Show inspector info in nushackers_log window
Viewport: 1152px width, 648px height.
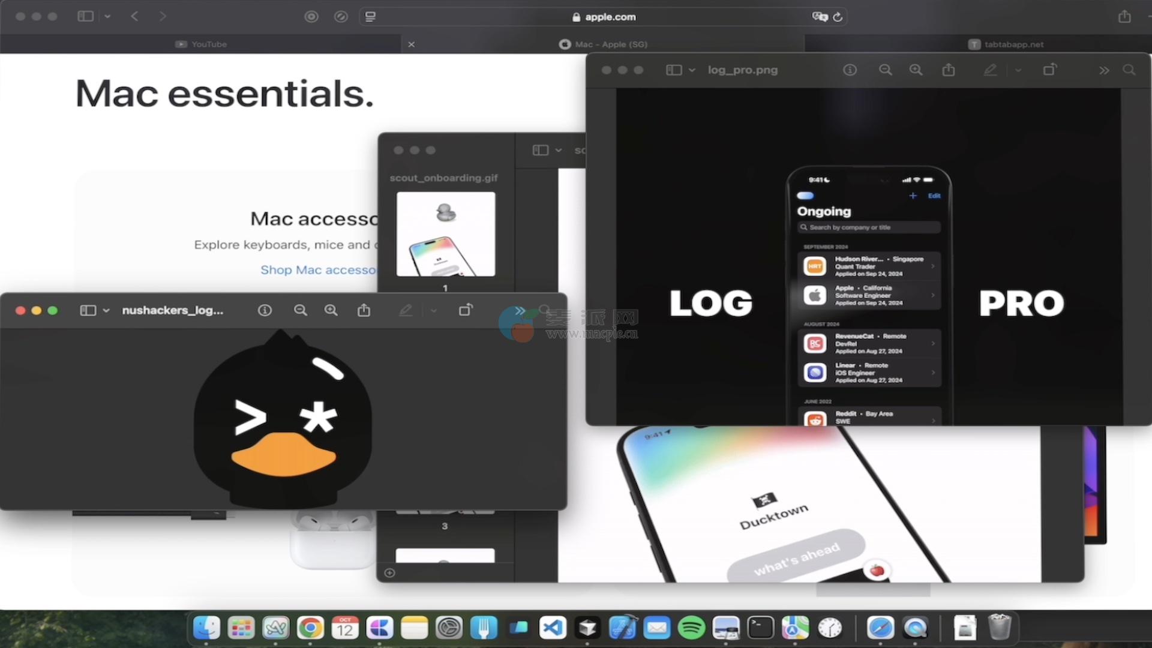(265, 310)
